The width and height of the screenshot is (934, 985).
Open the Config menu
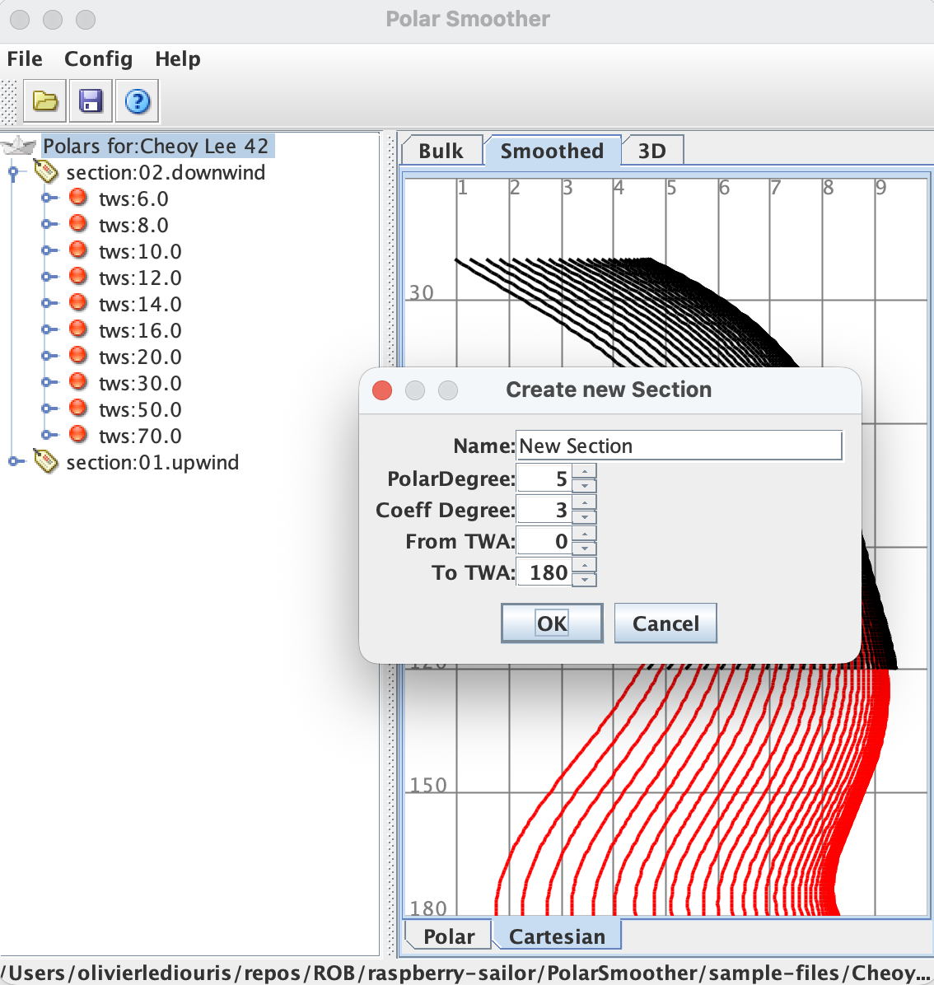pos(98,59)
